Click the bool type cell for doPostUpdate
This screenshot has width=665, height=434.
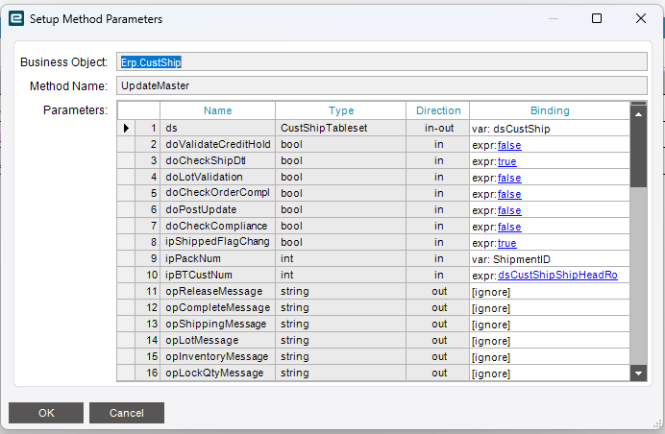(x=341, y=209)
